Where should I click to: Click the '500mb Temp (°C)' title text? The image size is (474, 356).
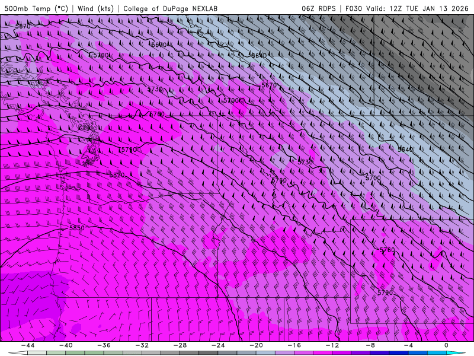click(x=36, y=8)
